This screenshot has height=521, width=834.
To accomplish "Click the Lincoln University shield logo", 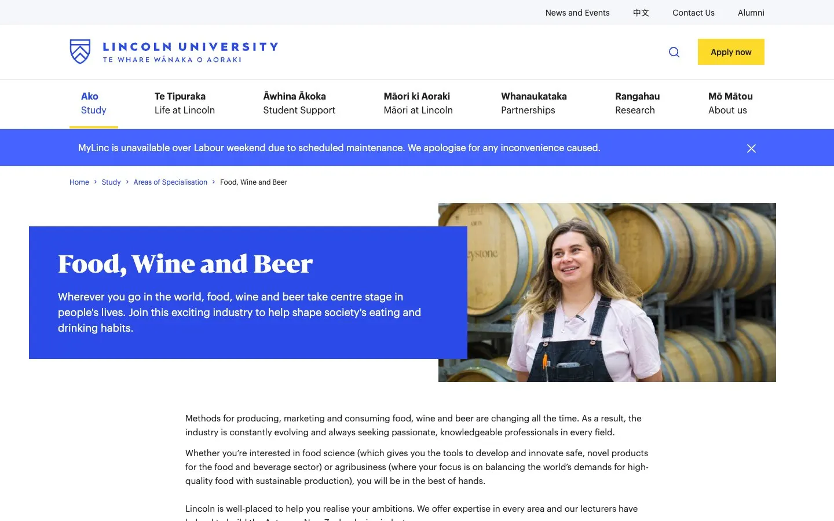I will [x=81, y=52].
